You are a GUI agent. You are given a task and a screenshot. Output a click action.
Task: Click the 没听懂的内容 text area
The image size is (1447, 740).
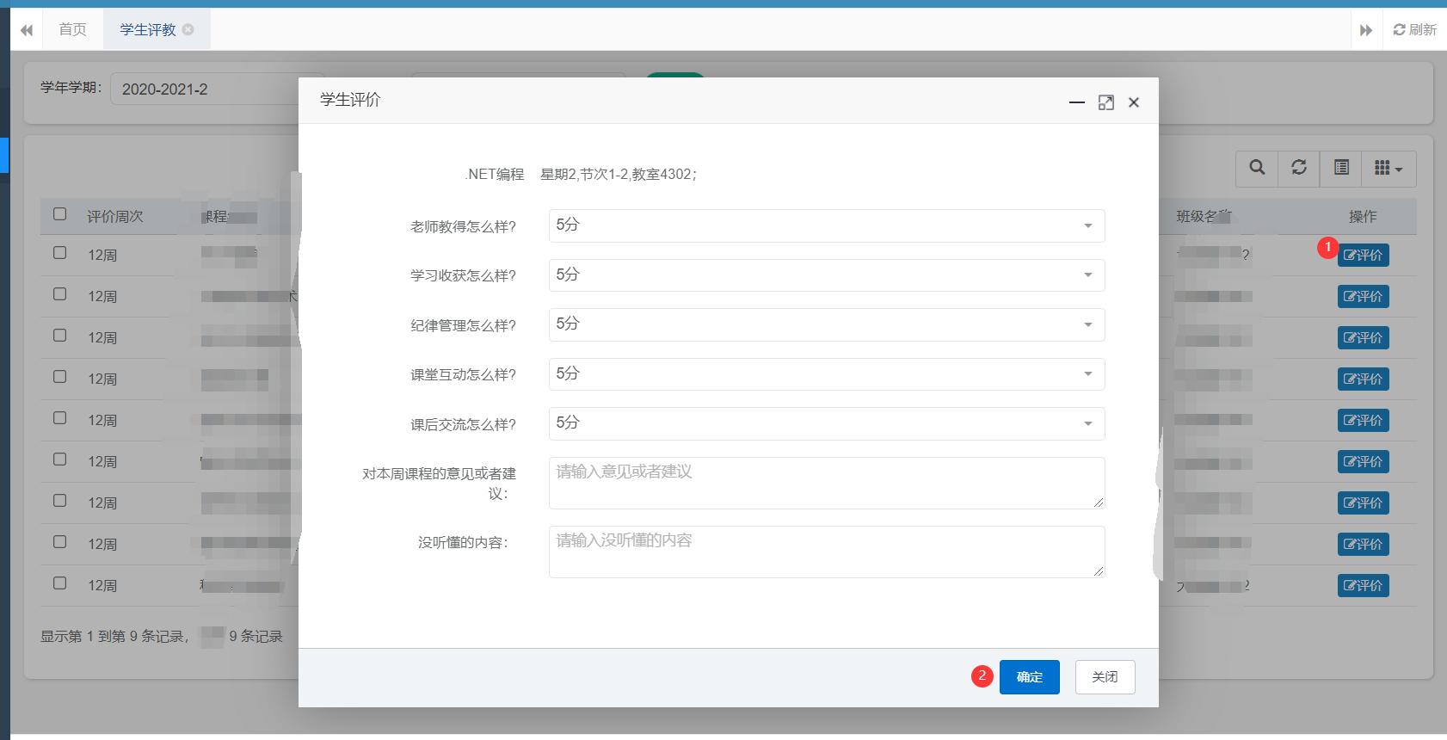click(x=827, y=552)
